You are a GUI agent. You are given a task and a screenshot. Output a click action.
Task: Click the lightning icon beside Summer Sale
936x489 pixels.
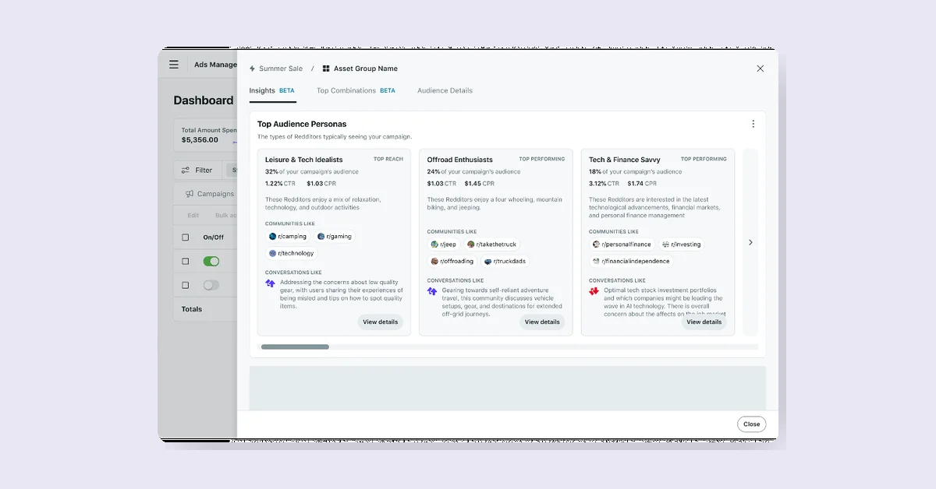pyautogui.click(x=253, y=69)
